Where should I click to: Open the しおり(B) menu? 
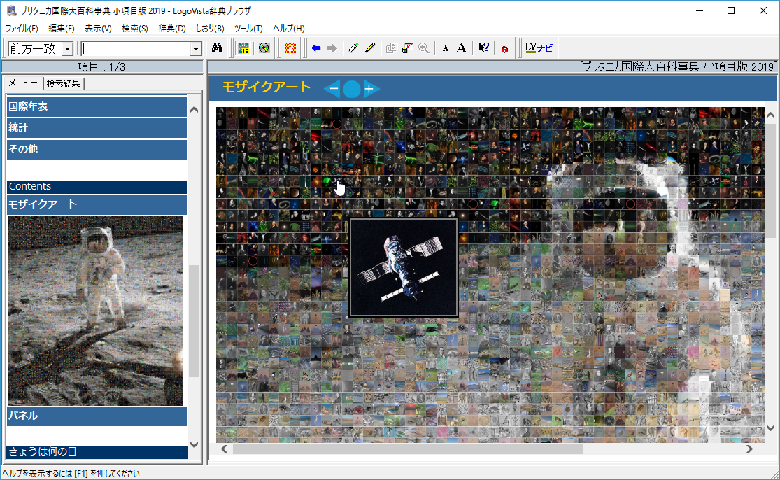click(x=210, y=29)
